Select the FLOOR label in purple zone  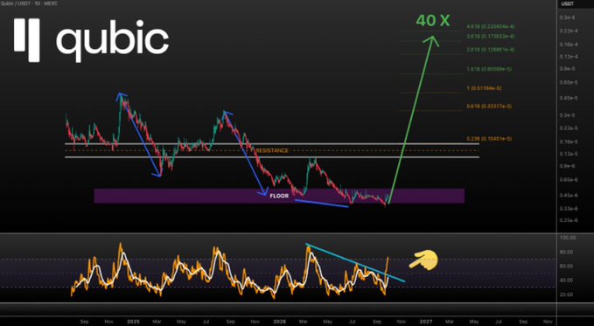pyautogui.click(x=279, y=196)
